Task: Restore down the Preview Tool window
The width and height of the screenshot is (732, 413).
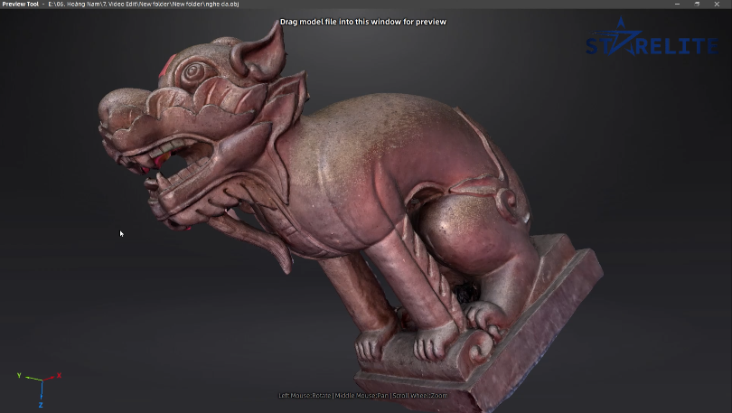Action: pos(698,5)
